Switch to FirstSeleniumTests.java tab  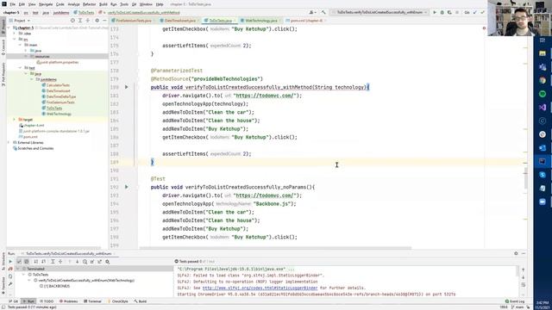133,21
